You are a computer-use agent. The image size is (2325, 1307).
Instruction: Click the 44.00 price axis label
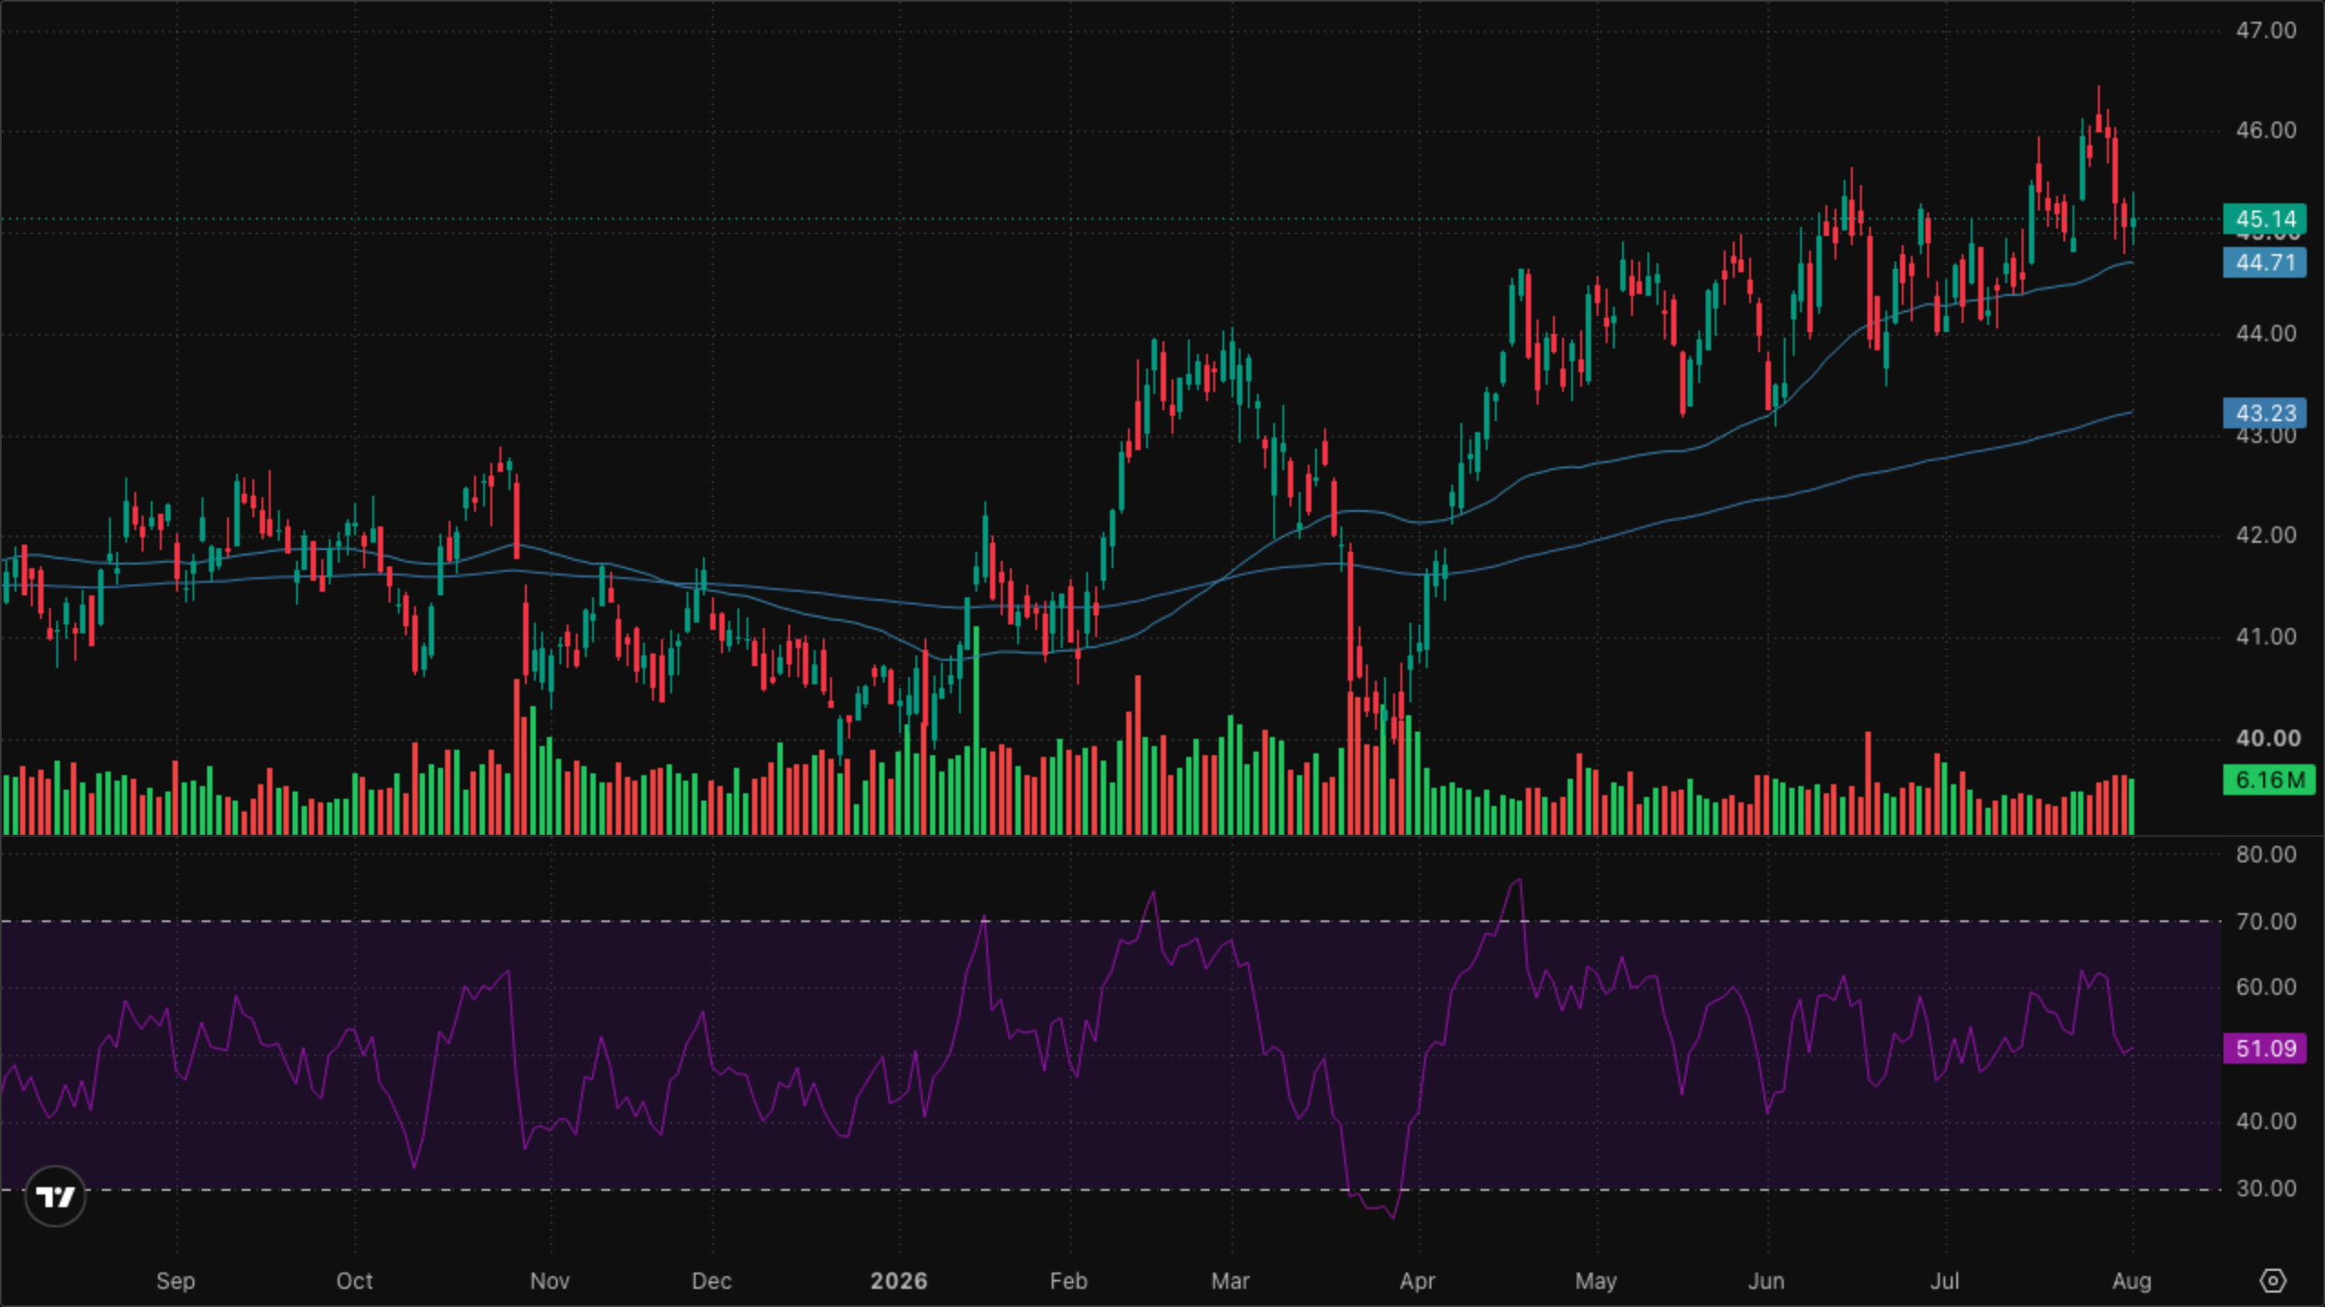click(2266, 333)
